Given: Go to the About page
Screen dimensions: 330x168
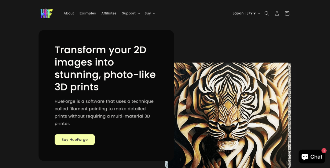Looking at the screenshot, I should (x=69, y=13).
